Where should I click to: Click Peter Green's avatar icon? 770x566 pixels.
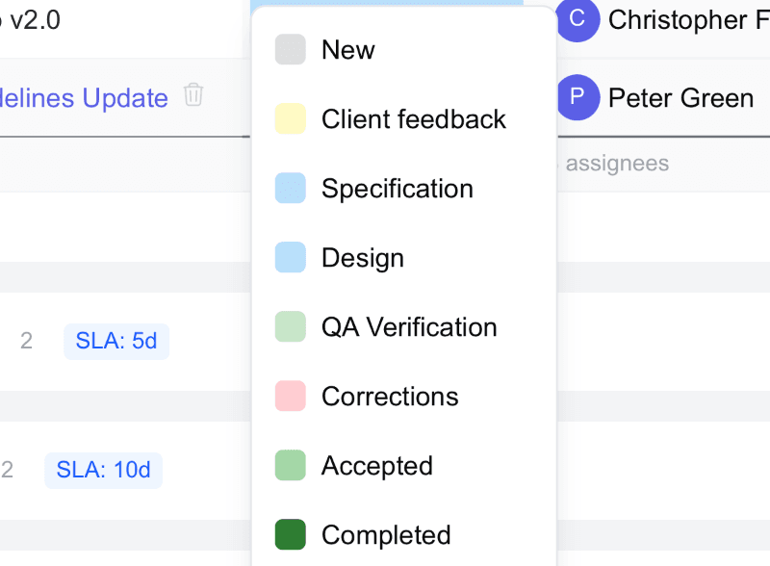[577, 96]
